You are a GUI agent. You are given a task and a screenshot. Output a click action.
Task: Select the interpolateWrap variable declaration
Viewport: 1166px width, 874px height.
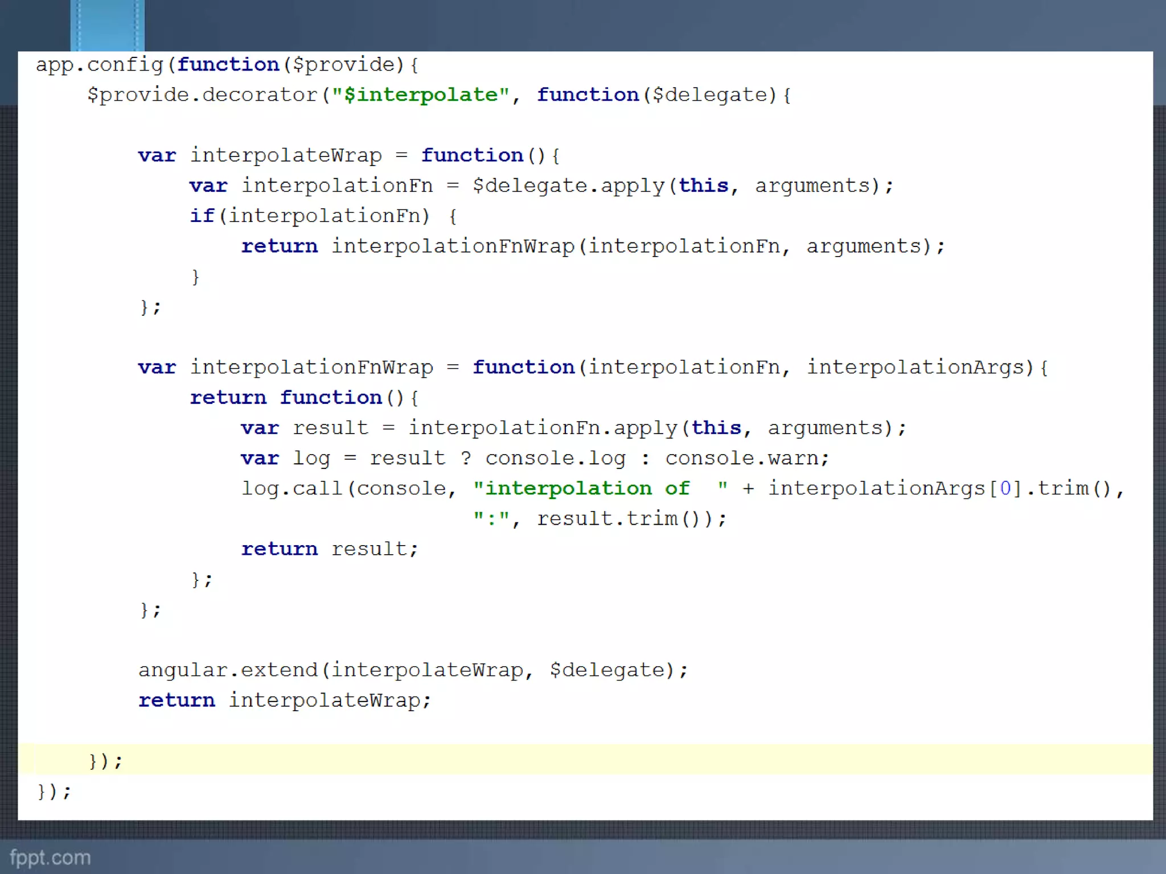pyautogui.click(x=285, y=155)
